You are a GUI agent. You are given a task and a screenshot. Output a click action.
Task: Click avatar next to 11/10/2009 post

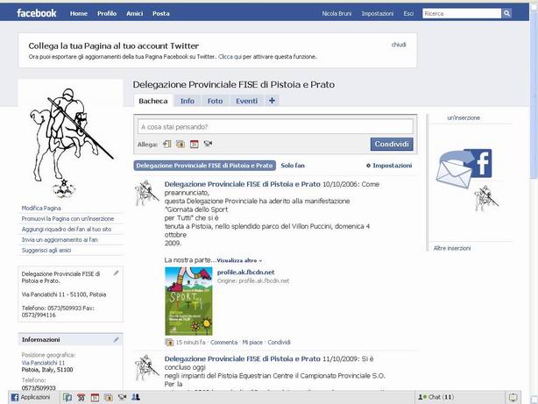tap(147, 367)
